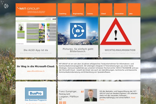This screenshot has width=156, height=104.
Task: Open the Engineering menu tile
Action: pyautogui.click(x=78, y=9)
